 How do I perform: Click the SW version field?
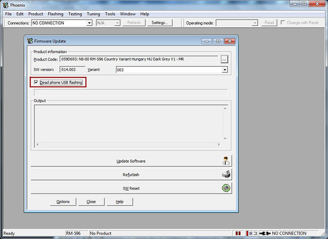72,70
